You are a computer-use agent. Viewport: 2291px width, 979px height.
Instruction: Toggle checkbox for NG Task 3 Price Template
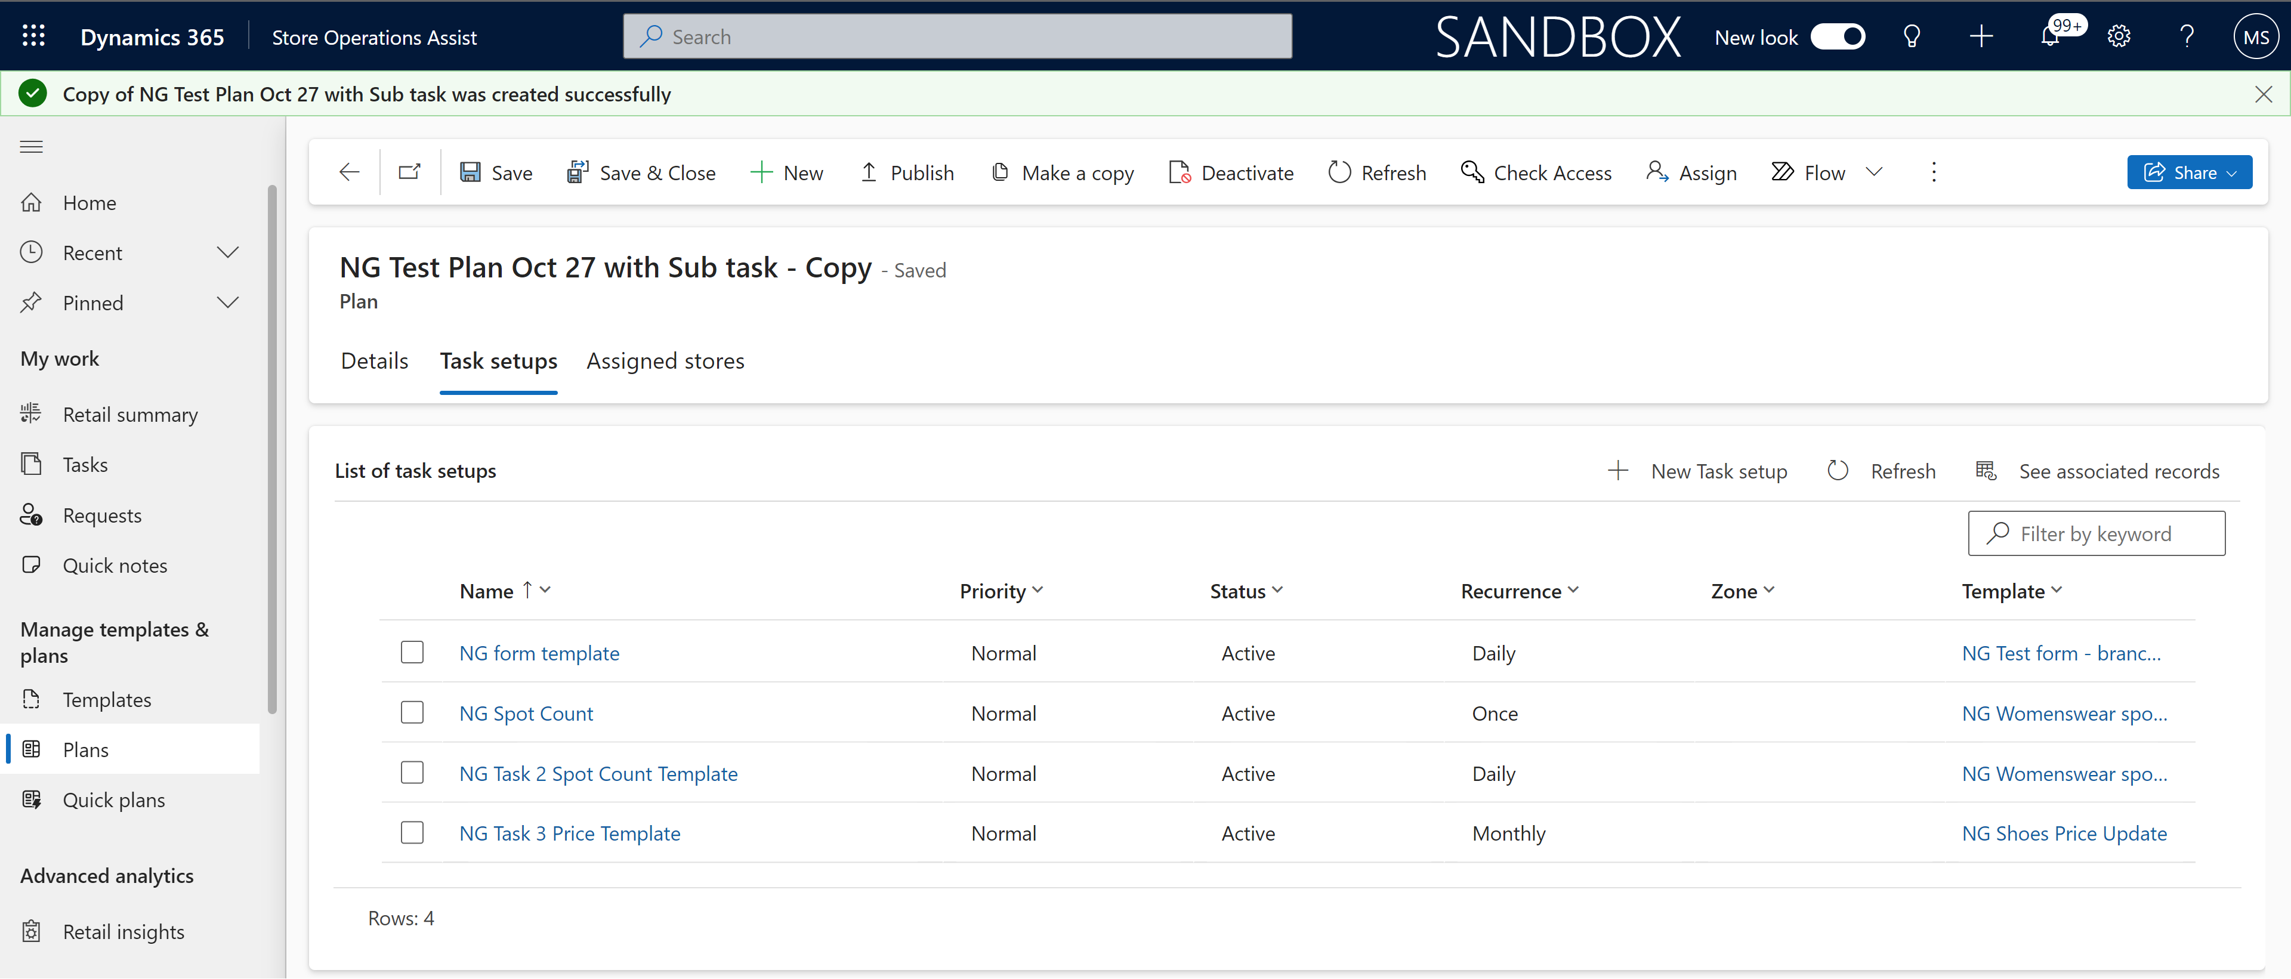(x=413, y=832)
